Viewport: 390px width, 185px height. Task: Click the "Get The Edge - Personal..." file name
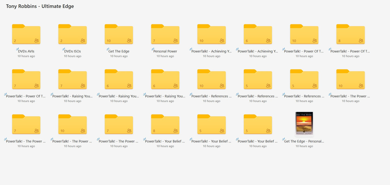304,141
